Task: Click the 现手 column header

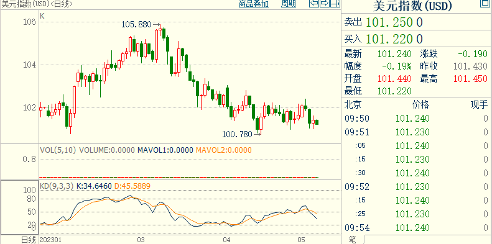Action: [x=479, y=105]
